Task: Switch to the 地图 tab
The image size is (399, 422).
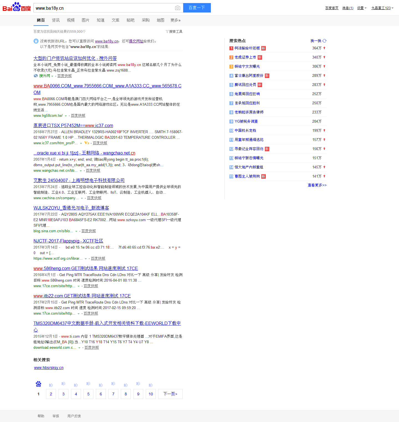Action: click(160, 20)
